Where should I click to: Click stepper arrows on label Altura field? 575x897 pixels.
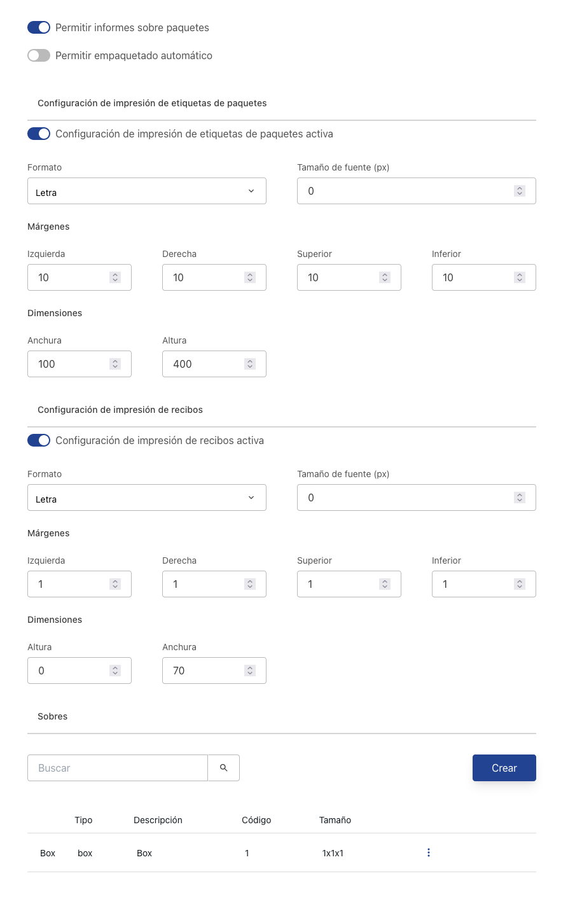[x=250, y=364]
